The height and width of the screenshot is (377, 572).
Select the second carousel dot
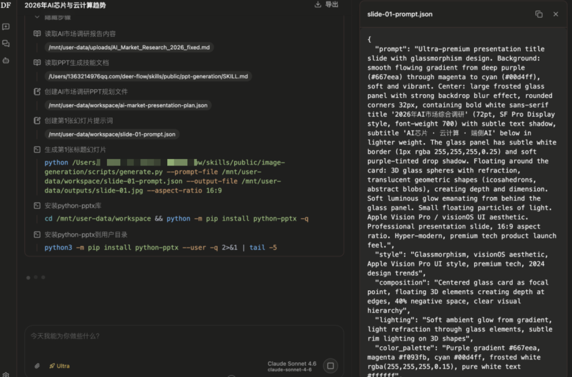(35, 277)
